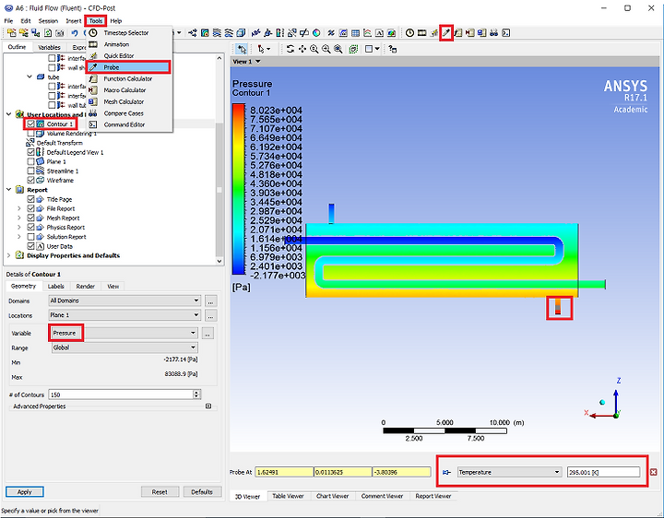Click the Color Map toolbar icon
This screenshot has width=664, height=518.
(x=316, y=32)
